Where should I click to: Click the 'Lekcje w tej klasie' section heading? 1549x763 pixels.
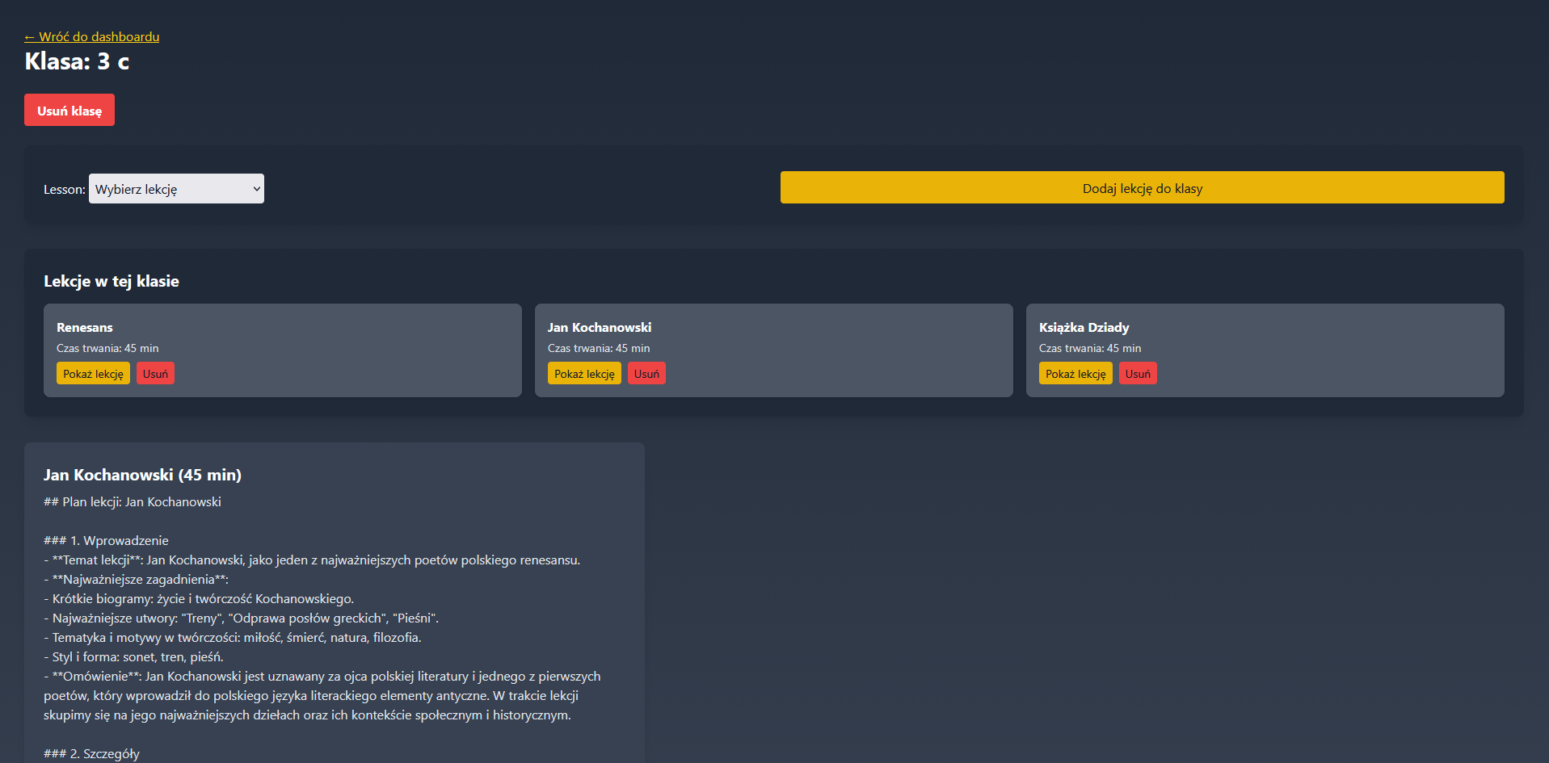coord(112,282)
